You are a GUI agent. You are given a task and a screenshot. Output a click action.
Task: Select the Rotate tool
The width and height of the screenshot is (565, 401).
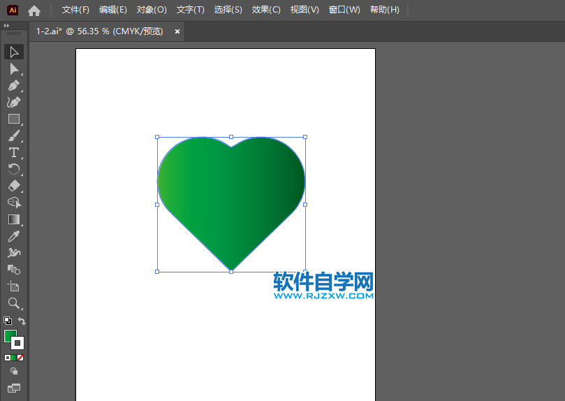(x=14, y=169)
